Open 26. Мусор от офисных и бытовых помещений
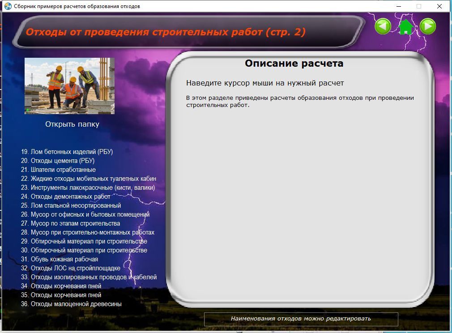452x333 pixels. click(85, 214)
